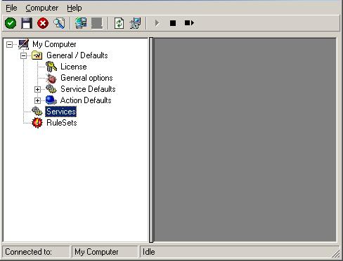
Task: Select the License tree item
Action: pos(74,67)
